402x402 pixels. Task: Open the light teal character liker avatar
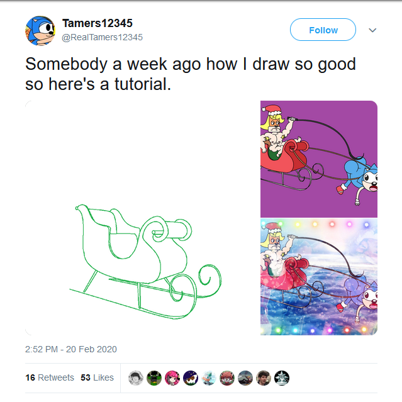[x=209, y=377]
